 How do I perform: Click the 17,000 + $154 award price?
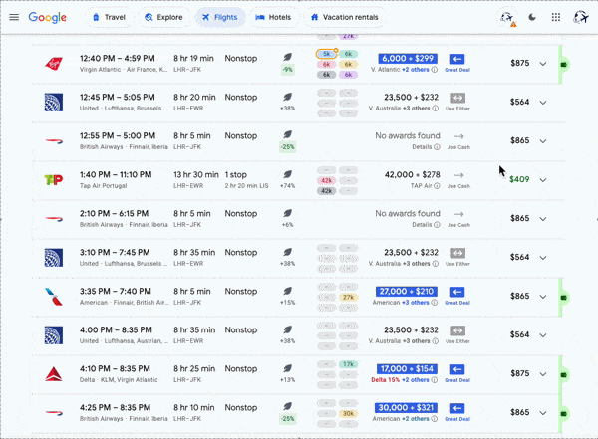point(407,369)
